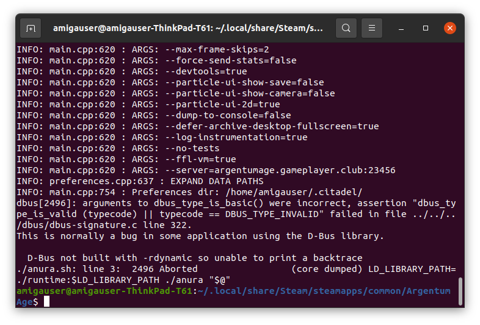
Task: Maximize the terminal window
Action: (x=426, y=28)
